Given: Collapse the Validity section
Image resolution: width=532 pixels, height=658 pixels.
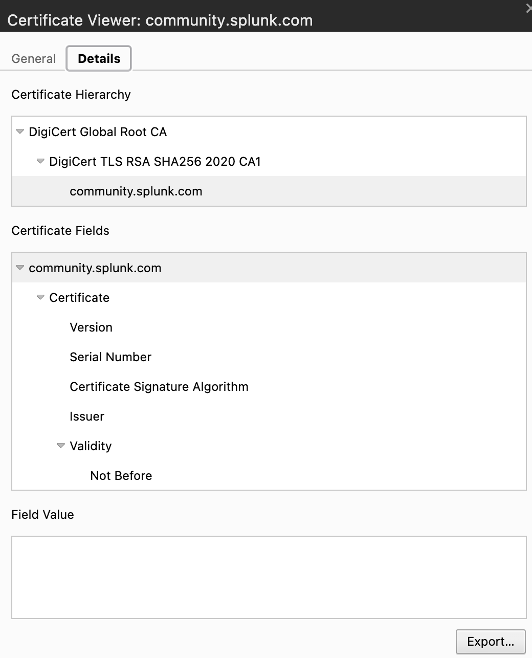Looking at the screenshot, I should (60, 446).
